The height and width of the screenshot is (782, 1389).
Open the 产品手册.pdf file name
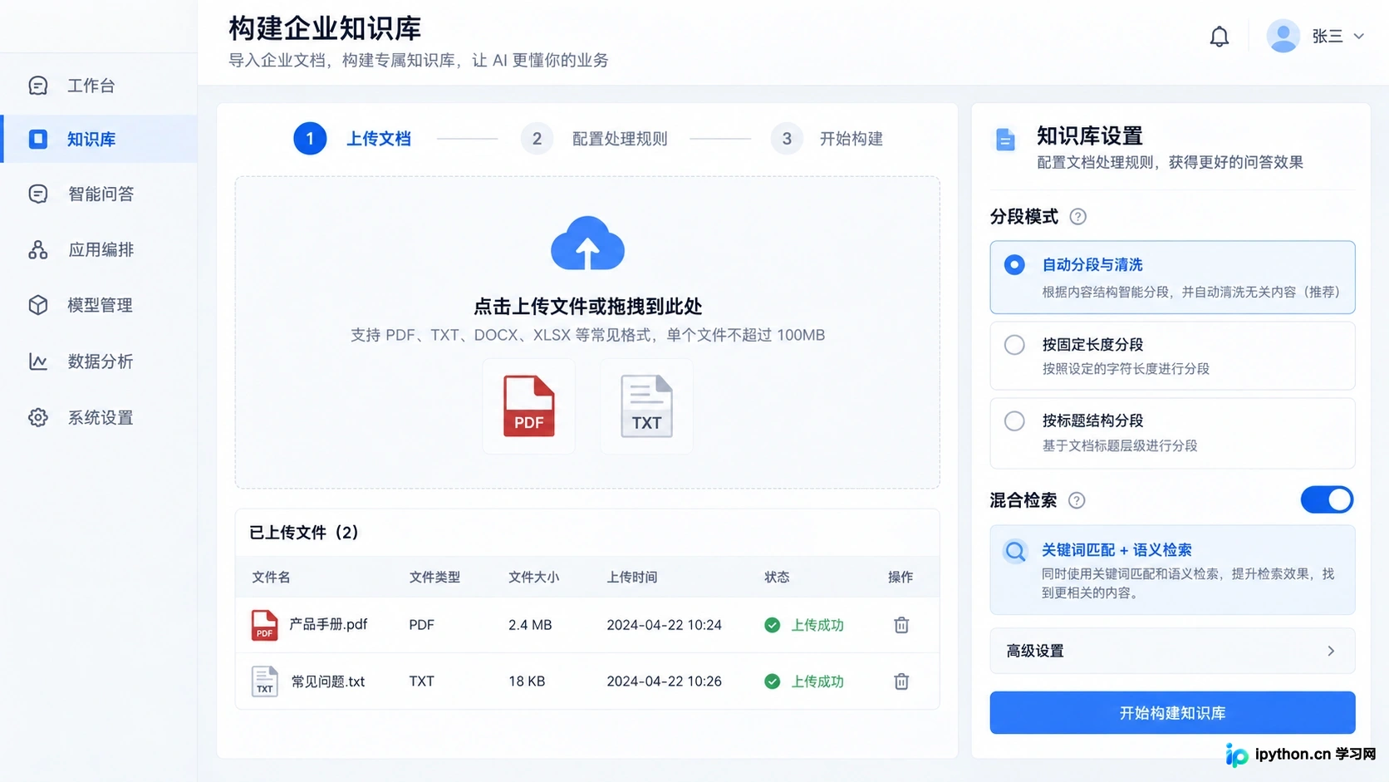(328, 624)
